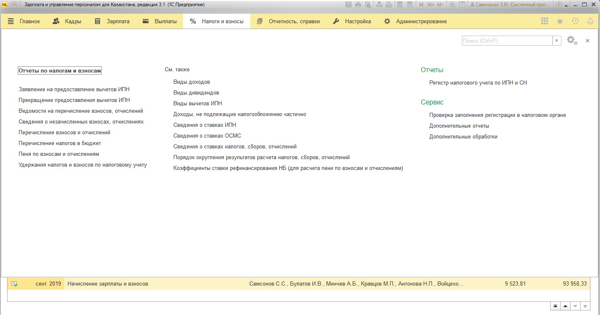Image resolution: width=600 pixels, height=315 pixels.
Task: Open Коэффициенты ставки рефинансирования НБ
Action: point(288,168)
